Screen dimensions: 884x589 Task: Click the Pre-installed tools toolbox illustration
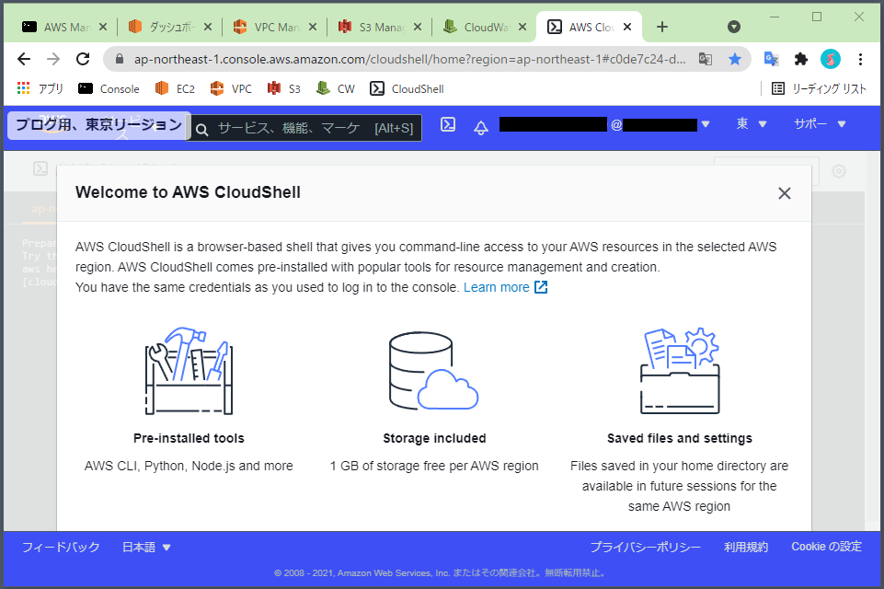pyautogui.click(x=189, y=371)
